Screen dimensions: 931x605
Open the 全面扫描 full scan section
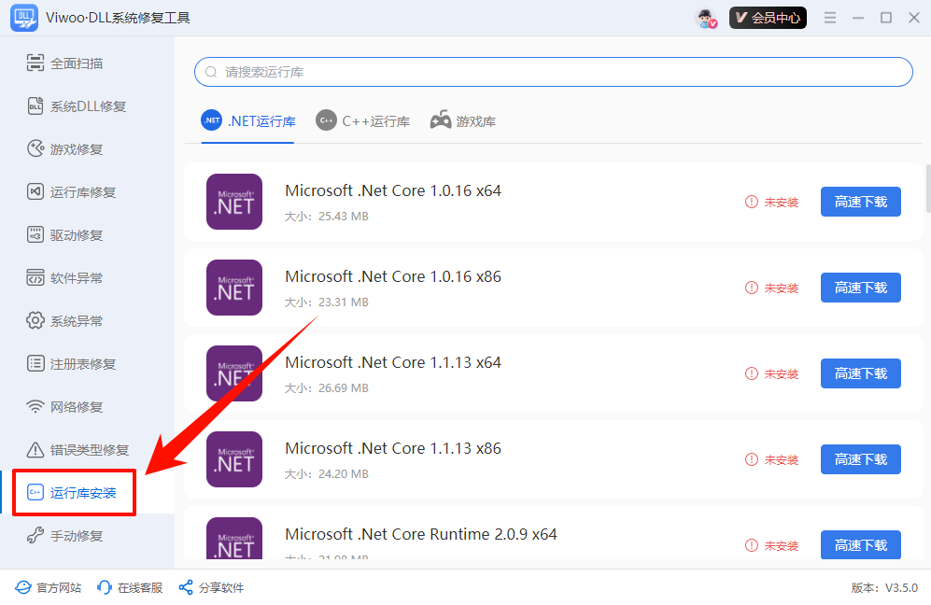(76, 63)
